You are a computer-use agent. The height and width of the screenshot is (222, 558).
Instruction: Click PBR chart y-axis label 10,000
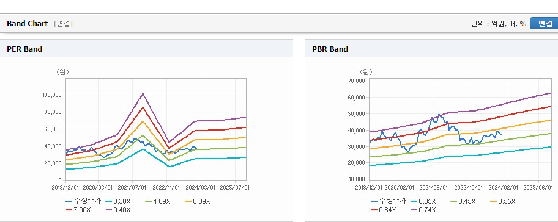click(x=357, y=179)
